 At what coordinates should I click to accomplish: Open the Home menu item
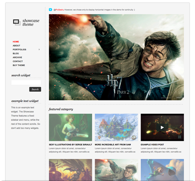16,42
